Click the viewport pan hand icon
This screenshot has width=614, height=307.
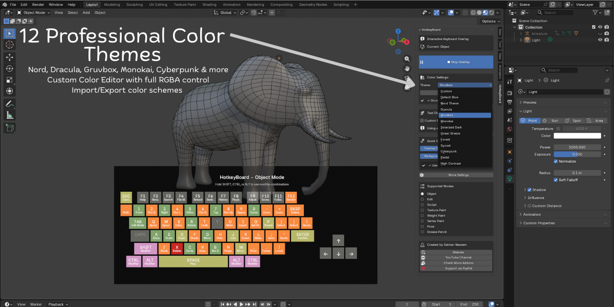[x=407, y=69]
